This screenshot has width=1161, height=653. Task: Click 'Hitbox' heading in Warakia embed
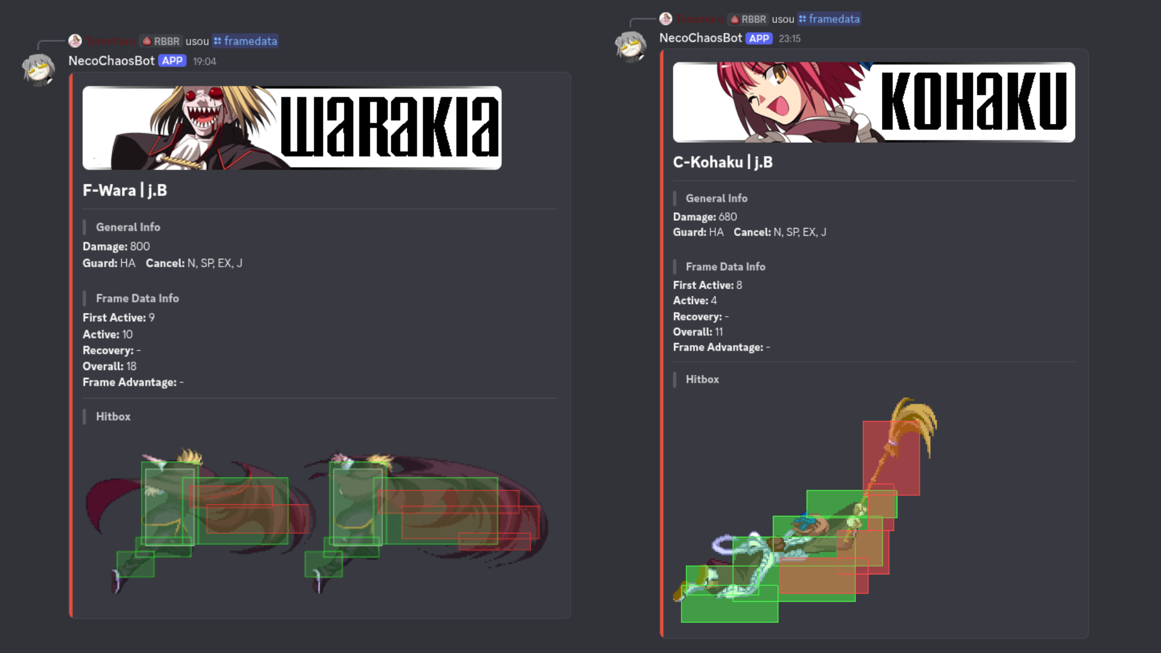click(x=113, y=417)
